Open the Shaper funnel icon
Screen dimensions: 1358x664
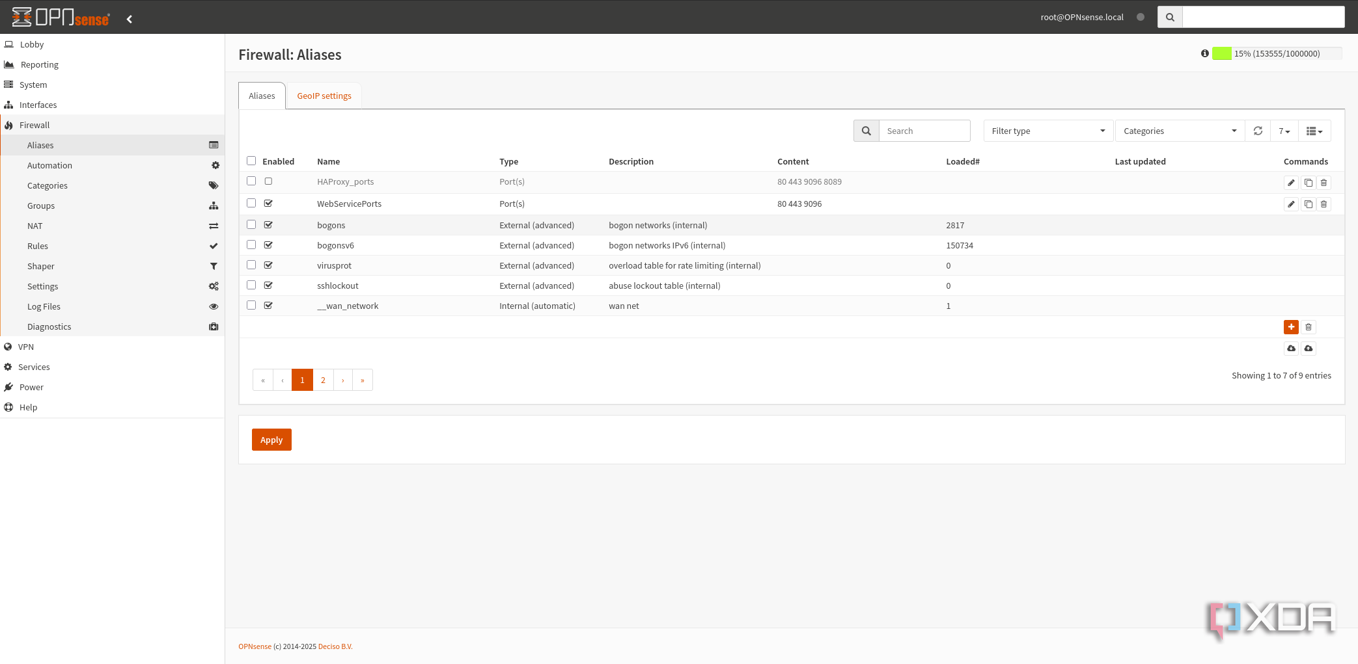click(x=214, y=266)
